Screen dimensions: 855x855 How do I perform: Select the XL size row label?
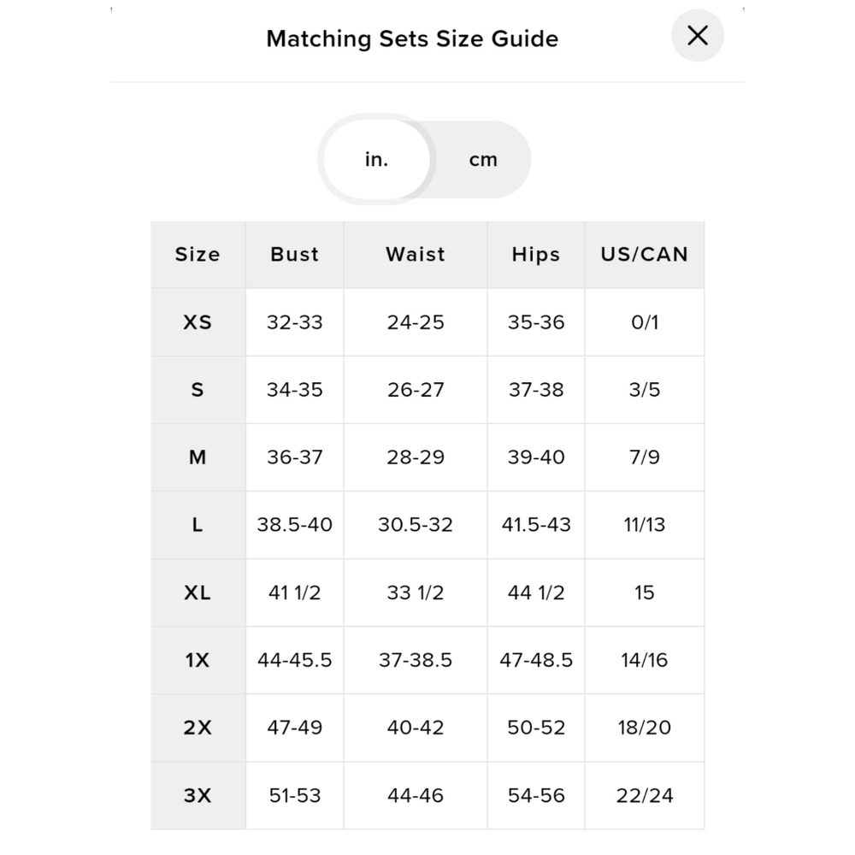(198, 593)
